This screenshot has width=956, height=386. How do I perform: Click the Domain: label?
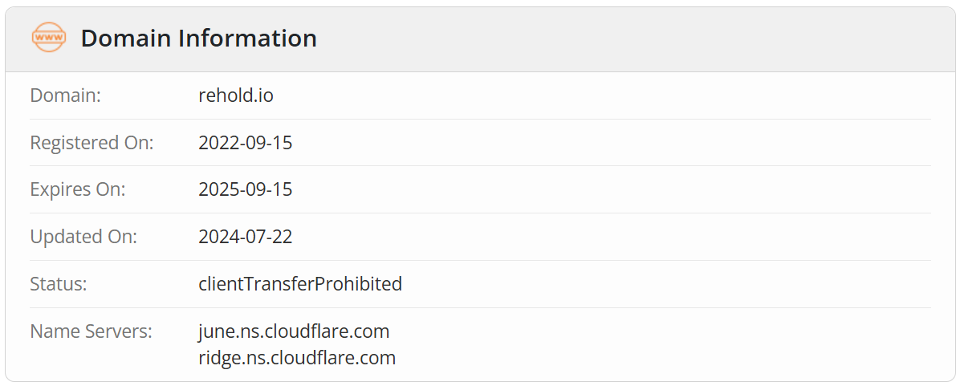(x=65, y=95)
